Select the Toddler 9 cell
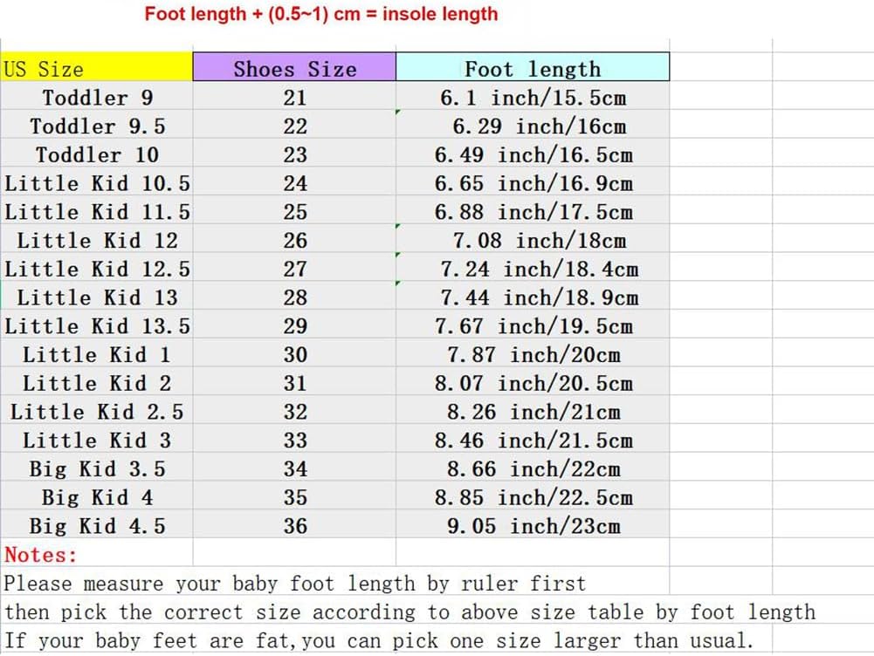Image resolution: width=874 pixels, height=656 pixels. point(97,97)
